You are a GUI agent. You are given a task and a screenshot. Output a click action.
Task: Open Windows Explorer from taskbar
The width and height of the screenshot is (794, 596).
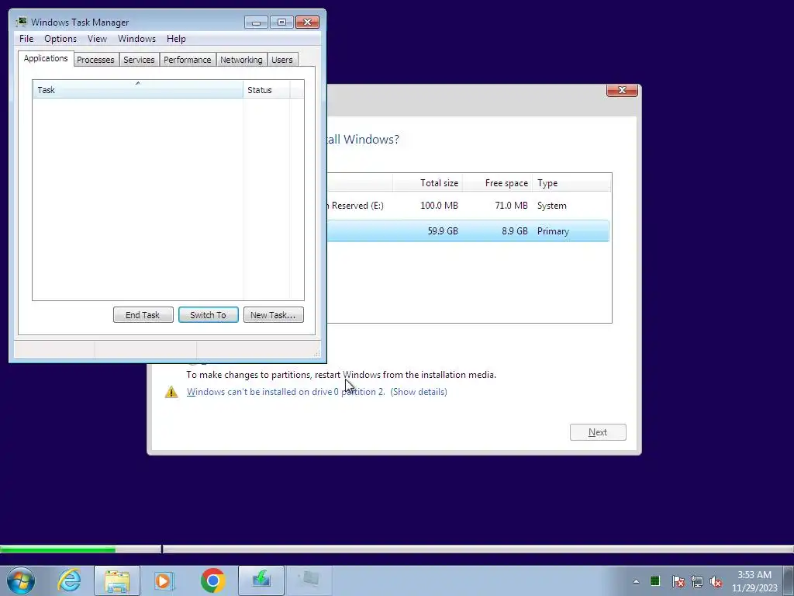pos(117,580)
